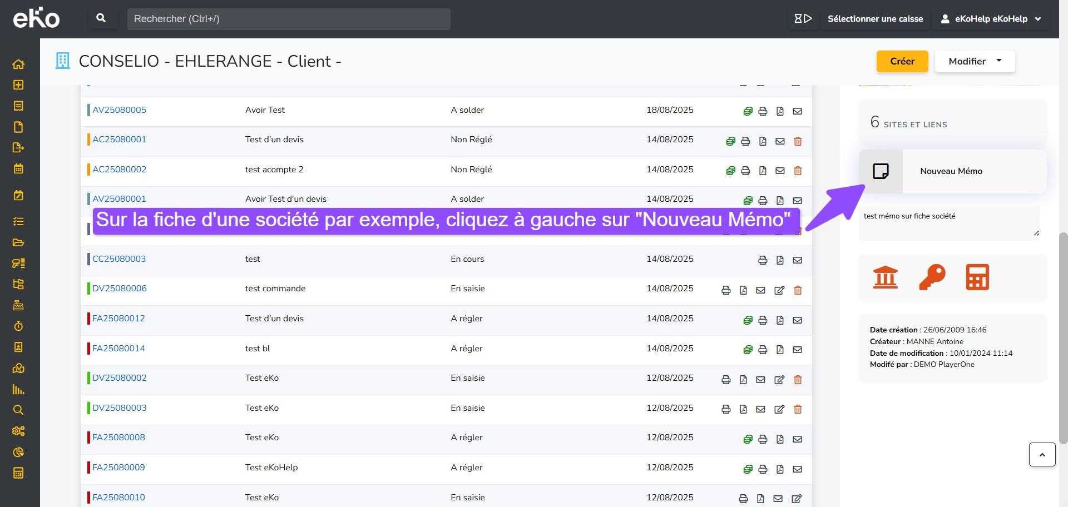Click the Nouveau Mémo button
The image size is (1068, 507).
click(x=951, y=171)
